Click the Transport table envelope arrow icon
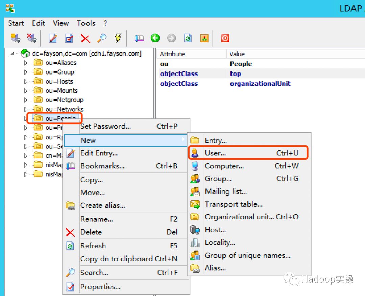Screen dimensions: 365x296 [x=195, y=204]
